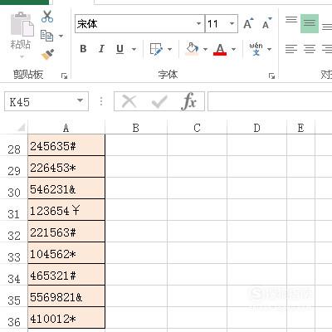Click cell containing 245635#
Screen dimensions: 332x332
coord(66,145)
